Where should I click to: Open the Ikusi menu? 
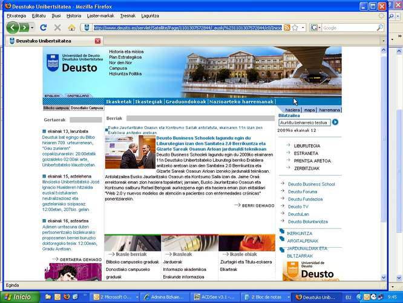[56, 16]
